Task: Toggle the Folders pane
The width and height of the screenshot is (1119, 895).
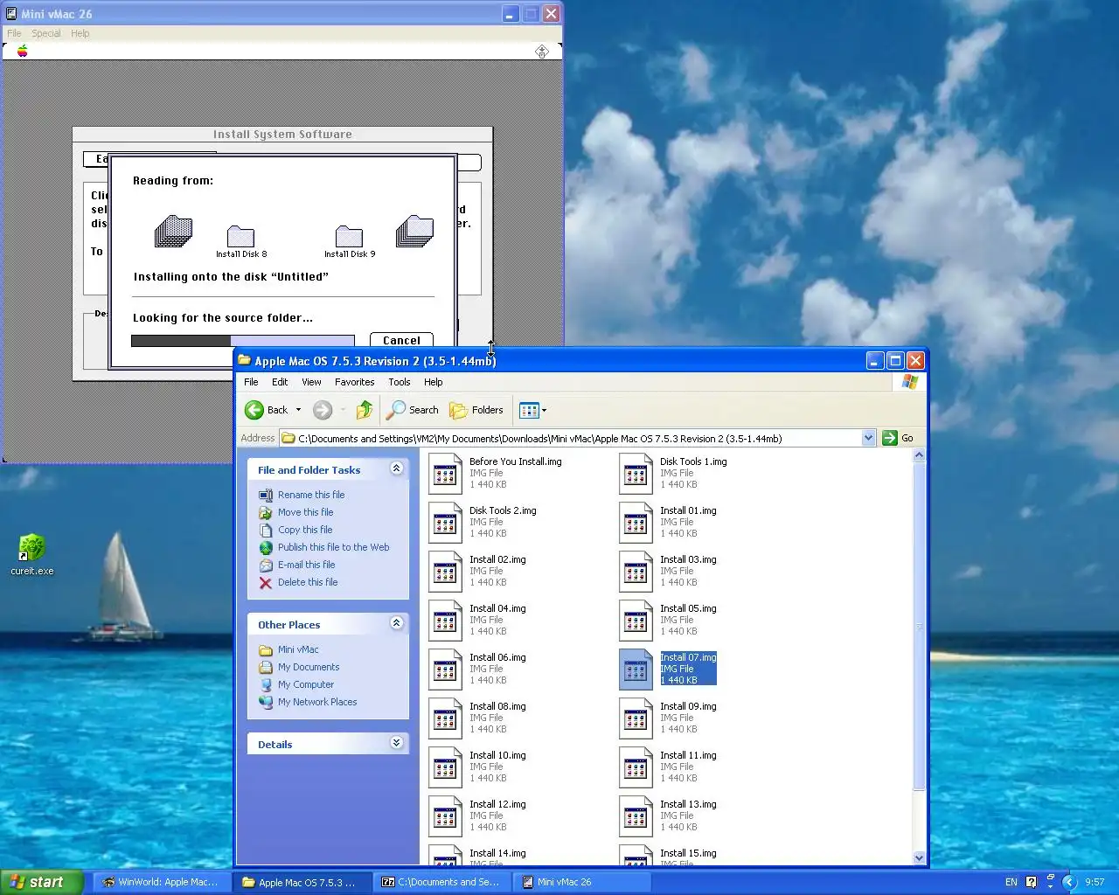Action: [476, 410]
